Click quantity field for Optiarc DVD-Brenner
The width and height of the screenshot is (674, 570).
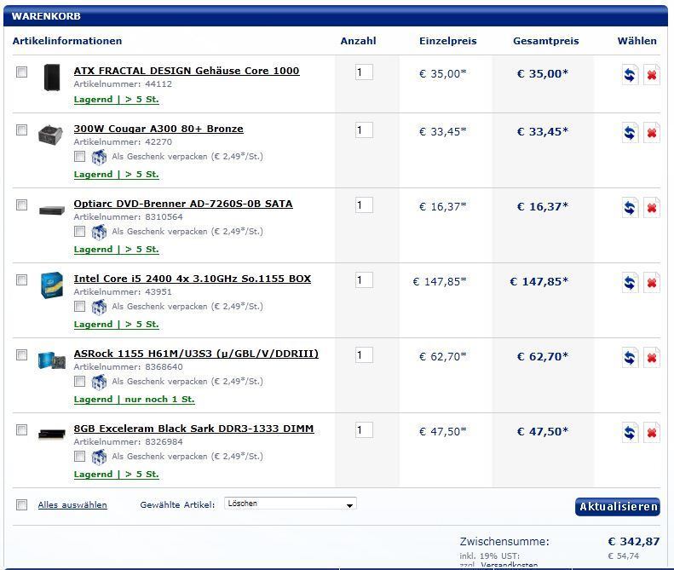click(x=364, y=205)
